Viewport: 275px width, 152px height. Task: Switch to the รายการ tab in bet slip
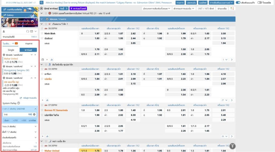coord(29,43)
